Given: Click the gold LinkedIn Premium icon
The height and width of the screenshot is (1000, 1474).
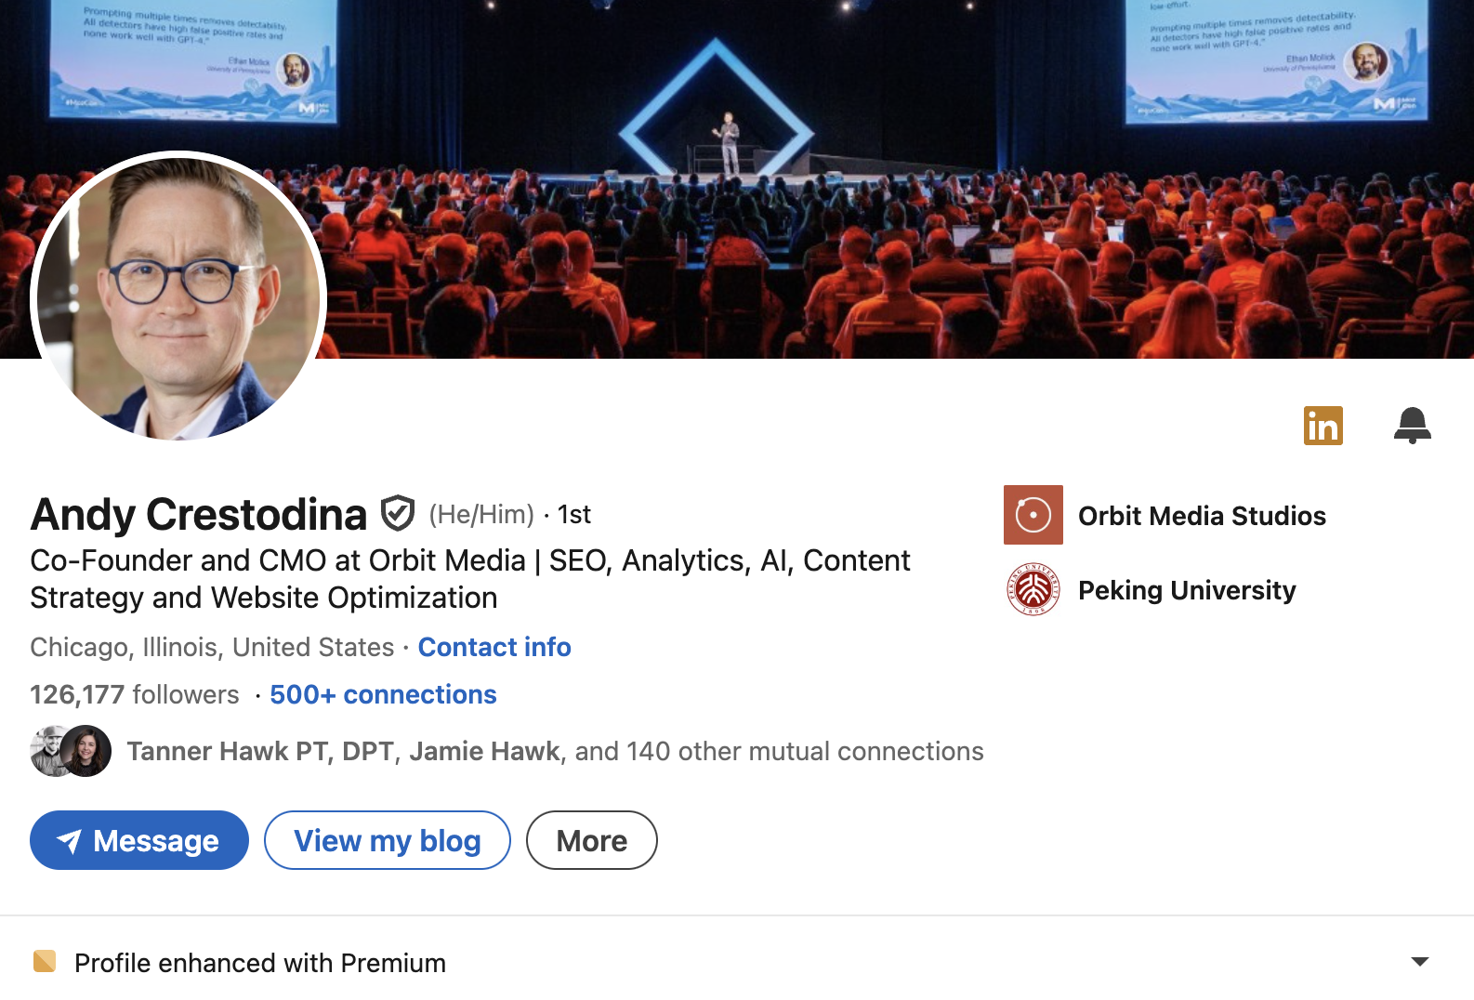Looking at the screenshot, I should 1323,426.
